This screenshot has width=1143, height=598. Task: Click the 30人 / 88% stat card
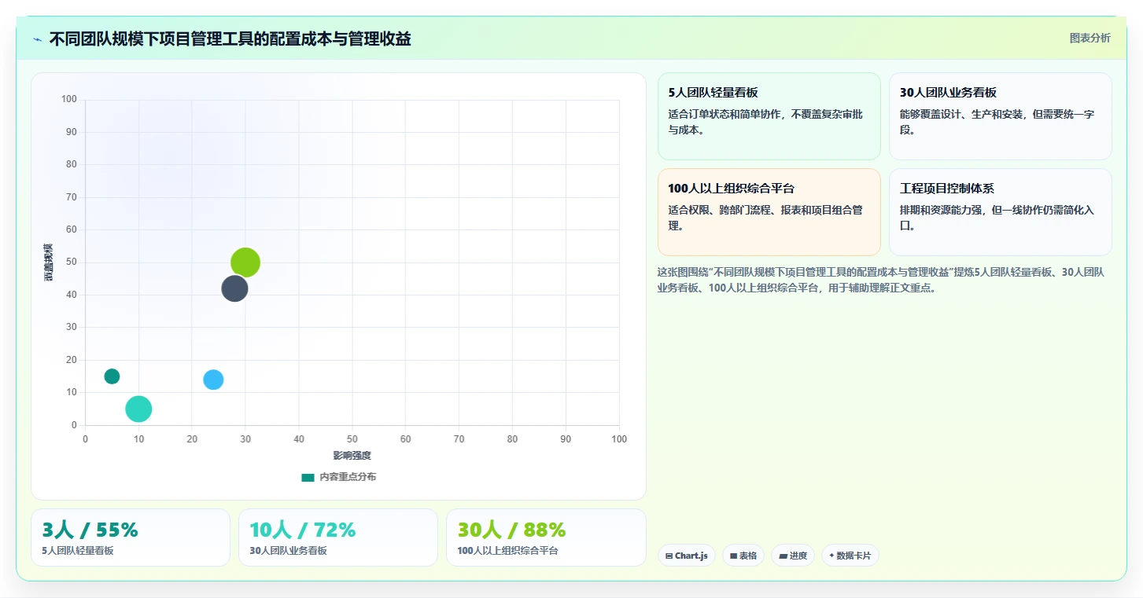(546, 537)
